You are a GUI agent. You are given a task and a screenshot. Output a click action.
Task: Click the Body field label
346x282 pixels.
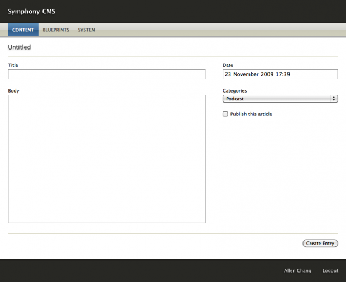click(x=14, y=90)
